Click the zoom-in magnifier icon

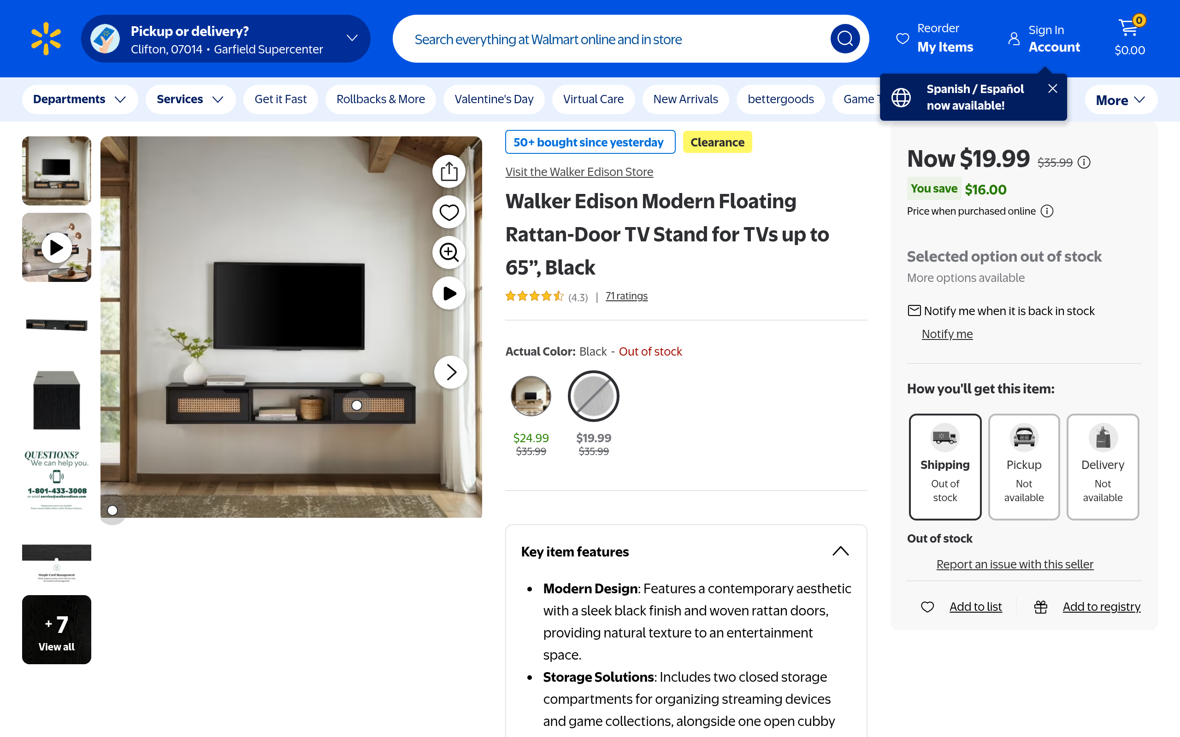click(x=448, y=252)
